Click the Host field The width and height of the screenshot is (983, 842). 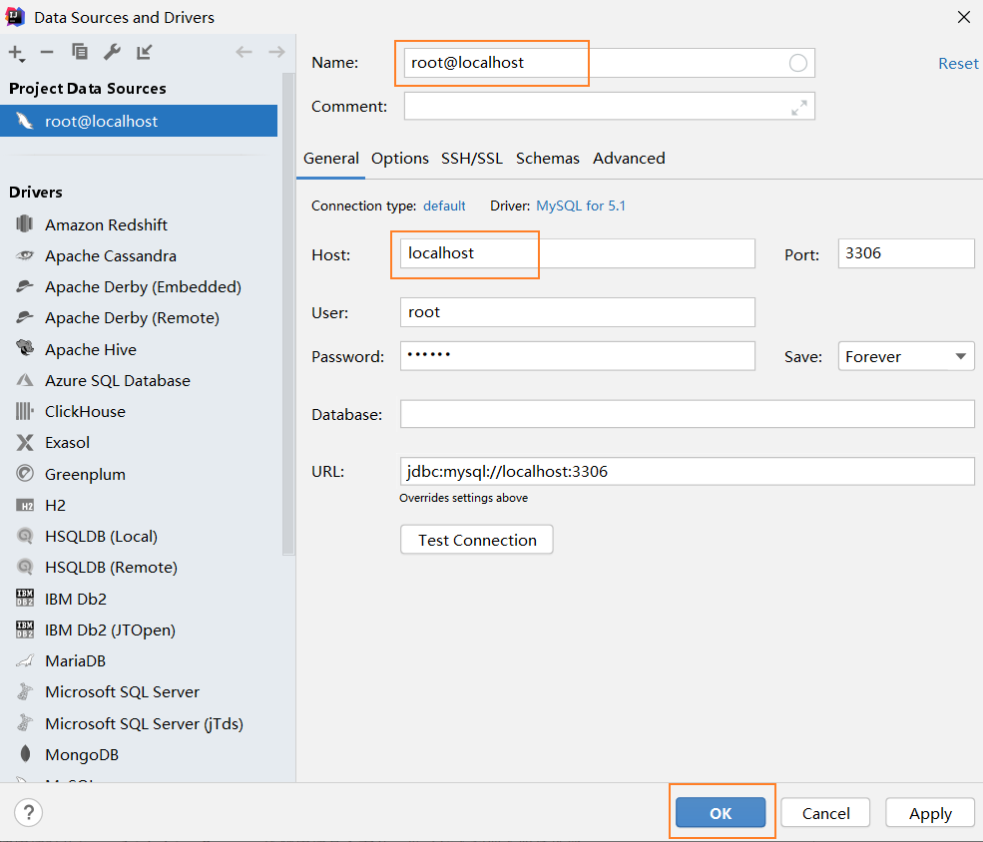point(578,253)
